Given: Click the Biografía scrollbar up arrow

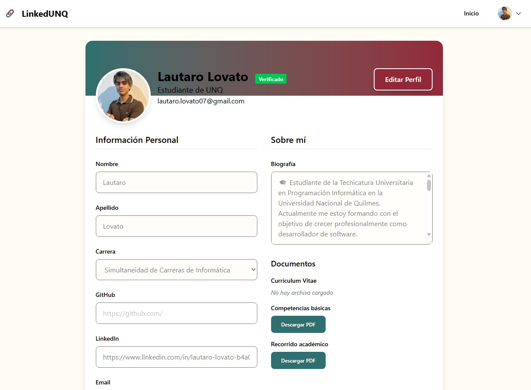Looking at the screenshot, I should [x=429, y=176].
